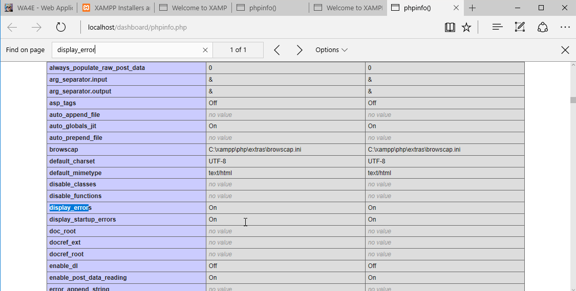
Task: Open the More actions ellipsis menu
Action: click(x=565, y=27)
